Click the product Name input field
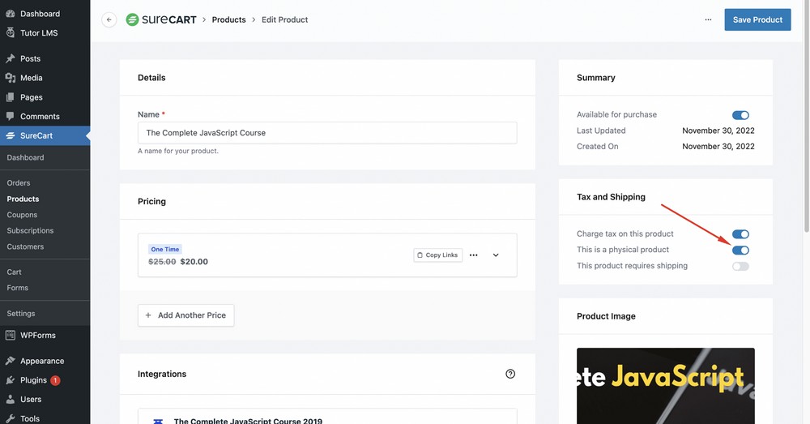Image resolution: width=810 pixels, height=424 pixels. tap(327, 133)
